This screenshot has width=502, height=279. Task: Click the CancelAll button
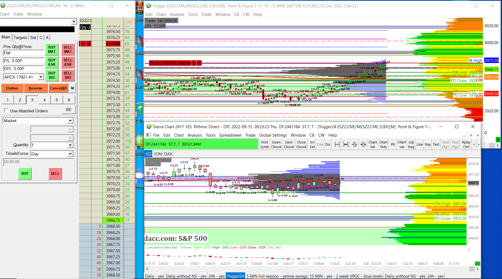point(58,88)
